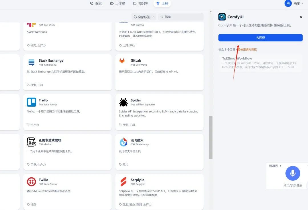Viewport: 308px width, 210px height.
Task: Switch to the 知识库 tab
Action: coord(141,3)
